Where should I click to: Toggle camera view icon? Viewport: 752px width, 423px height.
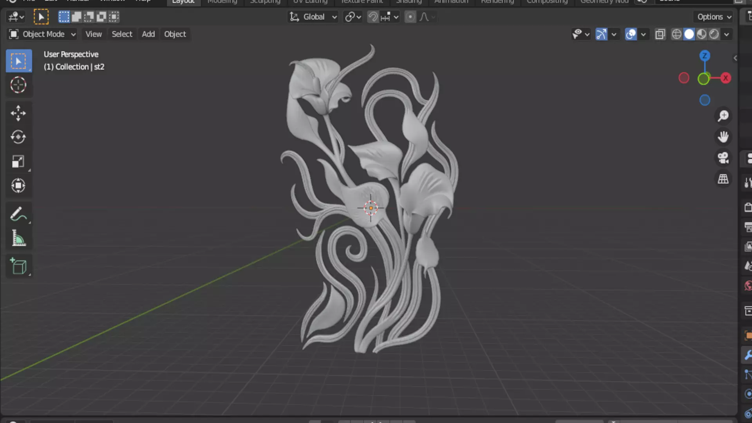click(723, 158)
